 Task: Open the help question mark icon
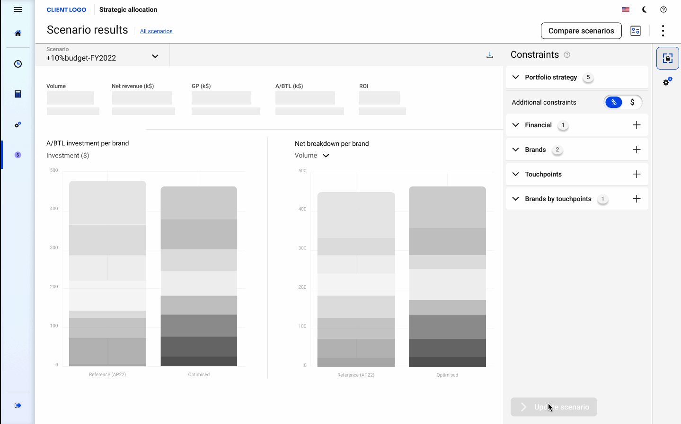[663, 9]
